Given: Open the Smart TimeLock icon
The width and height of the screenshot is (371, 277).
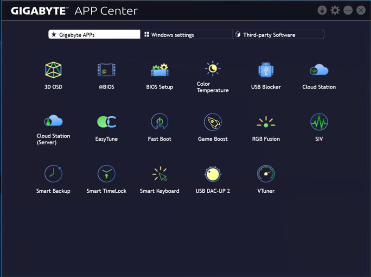Looking at the screenshot, I should [107, 174].
